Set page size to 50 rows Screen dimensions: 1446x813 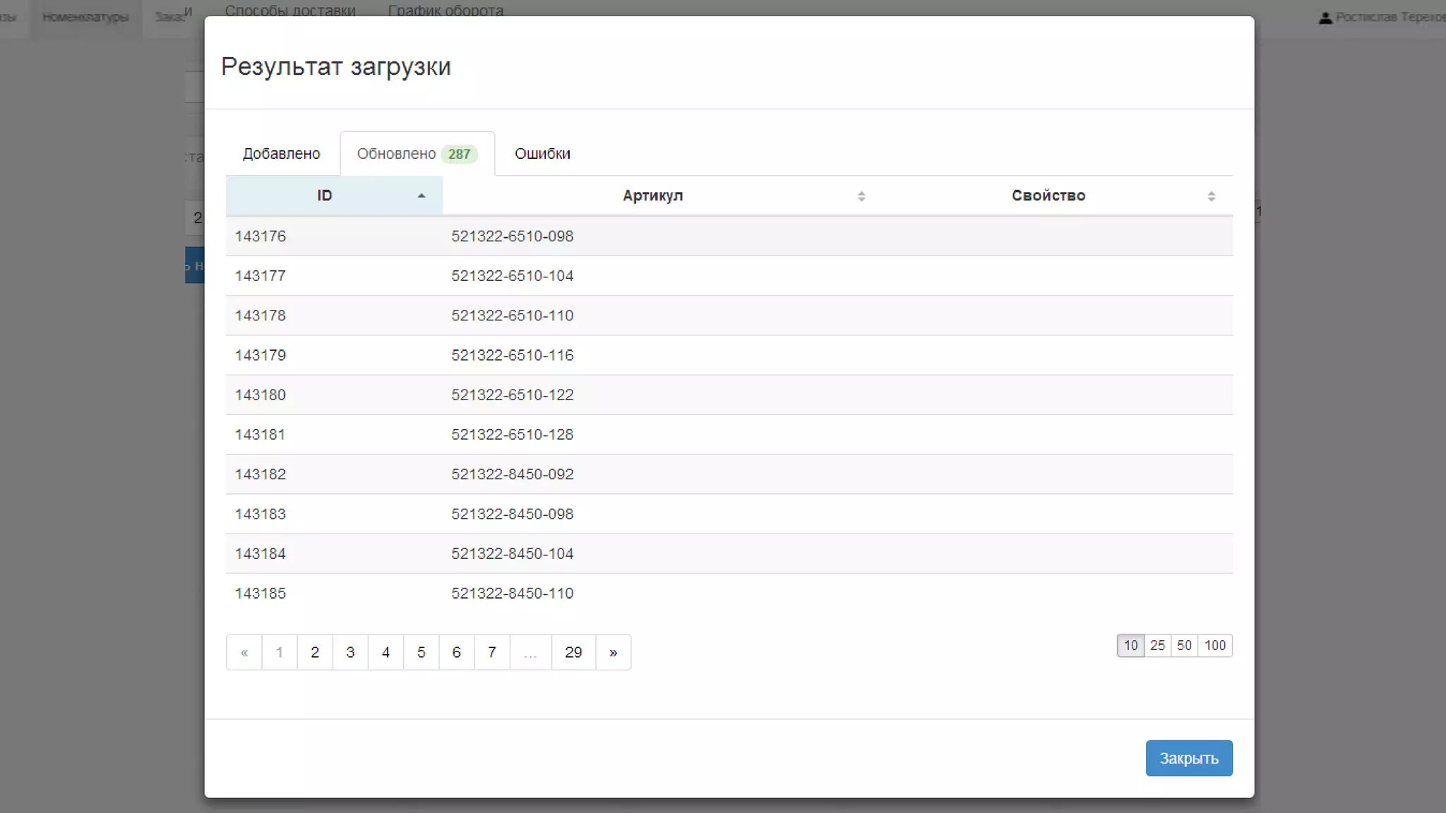1184,645
